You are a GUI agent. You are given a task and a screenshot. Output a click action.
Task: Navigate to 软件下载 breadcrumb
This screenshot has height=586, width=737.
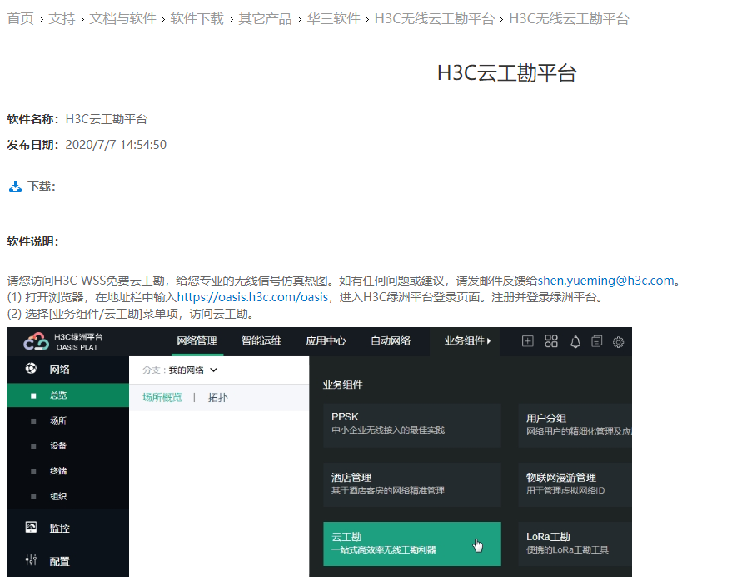pos(197,19)
